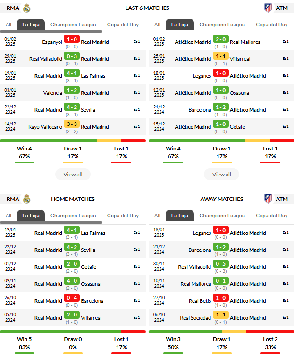Image resolution: width=294 pixels, height=358 pixels.
Task: Click the Atlético Madrid crest in Last 6 Matches header
Action: click(268, 8)
